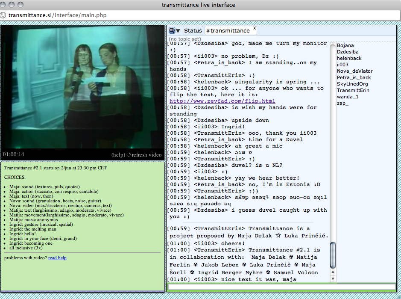
Task: Select user wanda_1 in the nick list
Action: (348, 97)
